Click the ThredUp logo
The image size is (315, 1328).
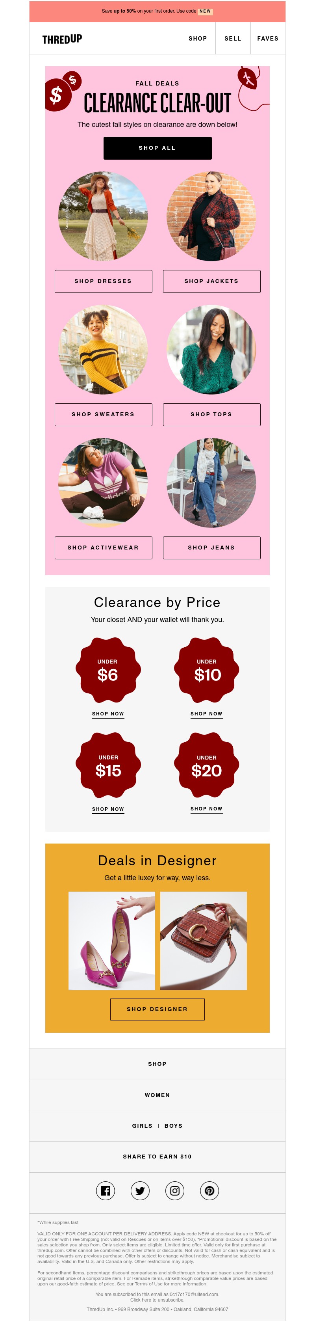coord(62,39)
